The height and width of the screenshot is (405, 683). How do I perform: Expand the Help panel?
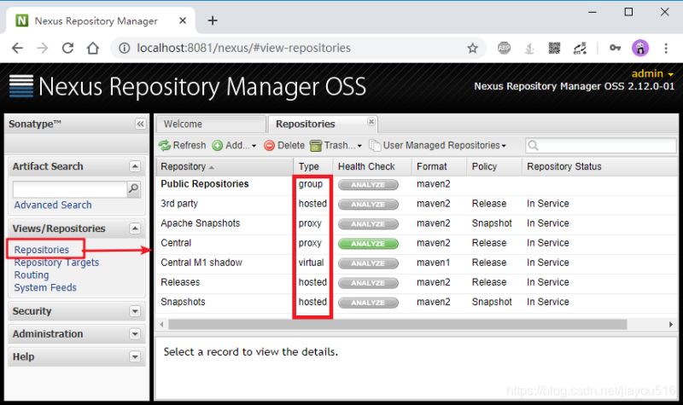(135, 356)
